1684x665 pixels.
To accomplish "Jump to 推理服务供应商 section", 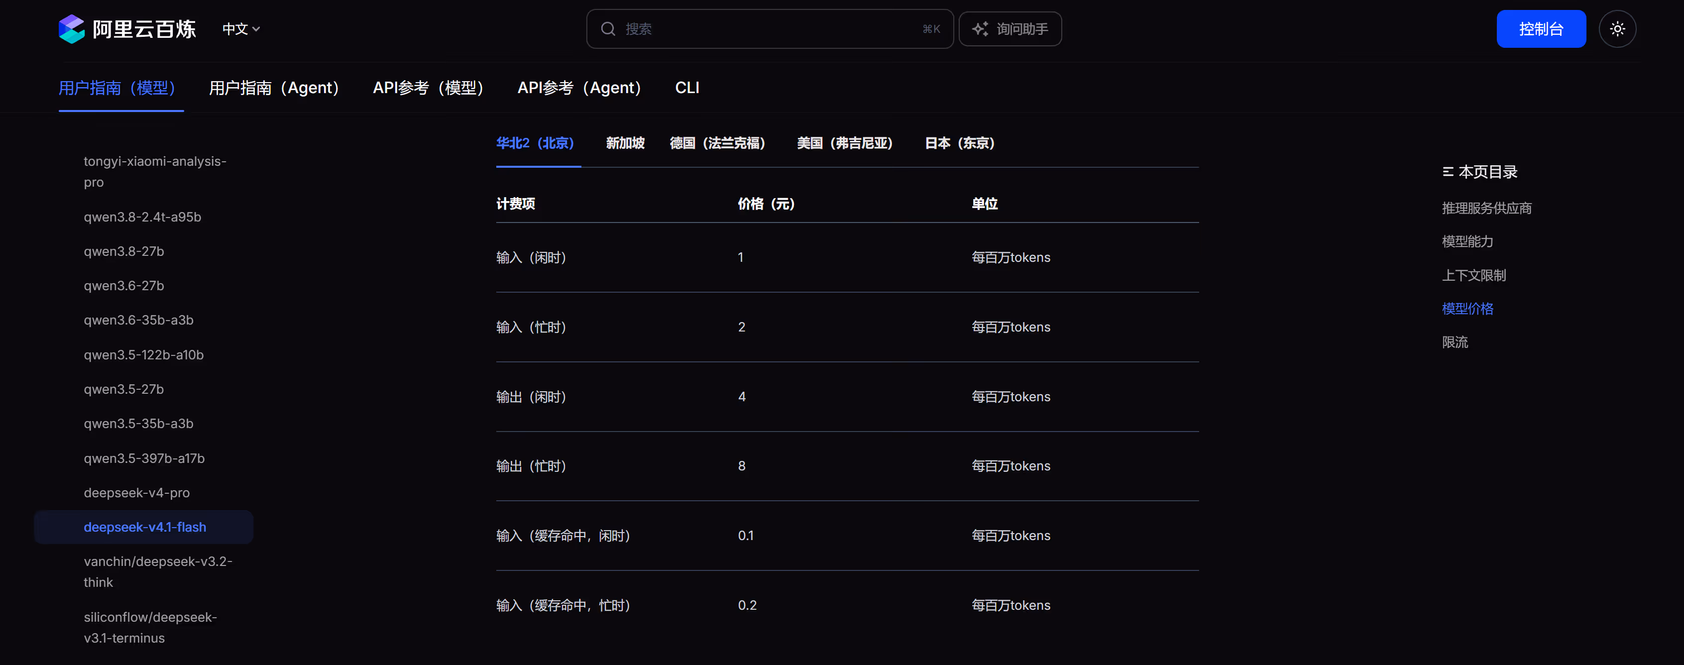I will pyautogui.click(x=1486, y=208).
